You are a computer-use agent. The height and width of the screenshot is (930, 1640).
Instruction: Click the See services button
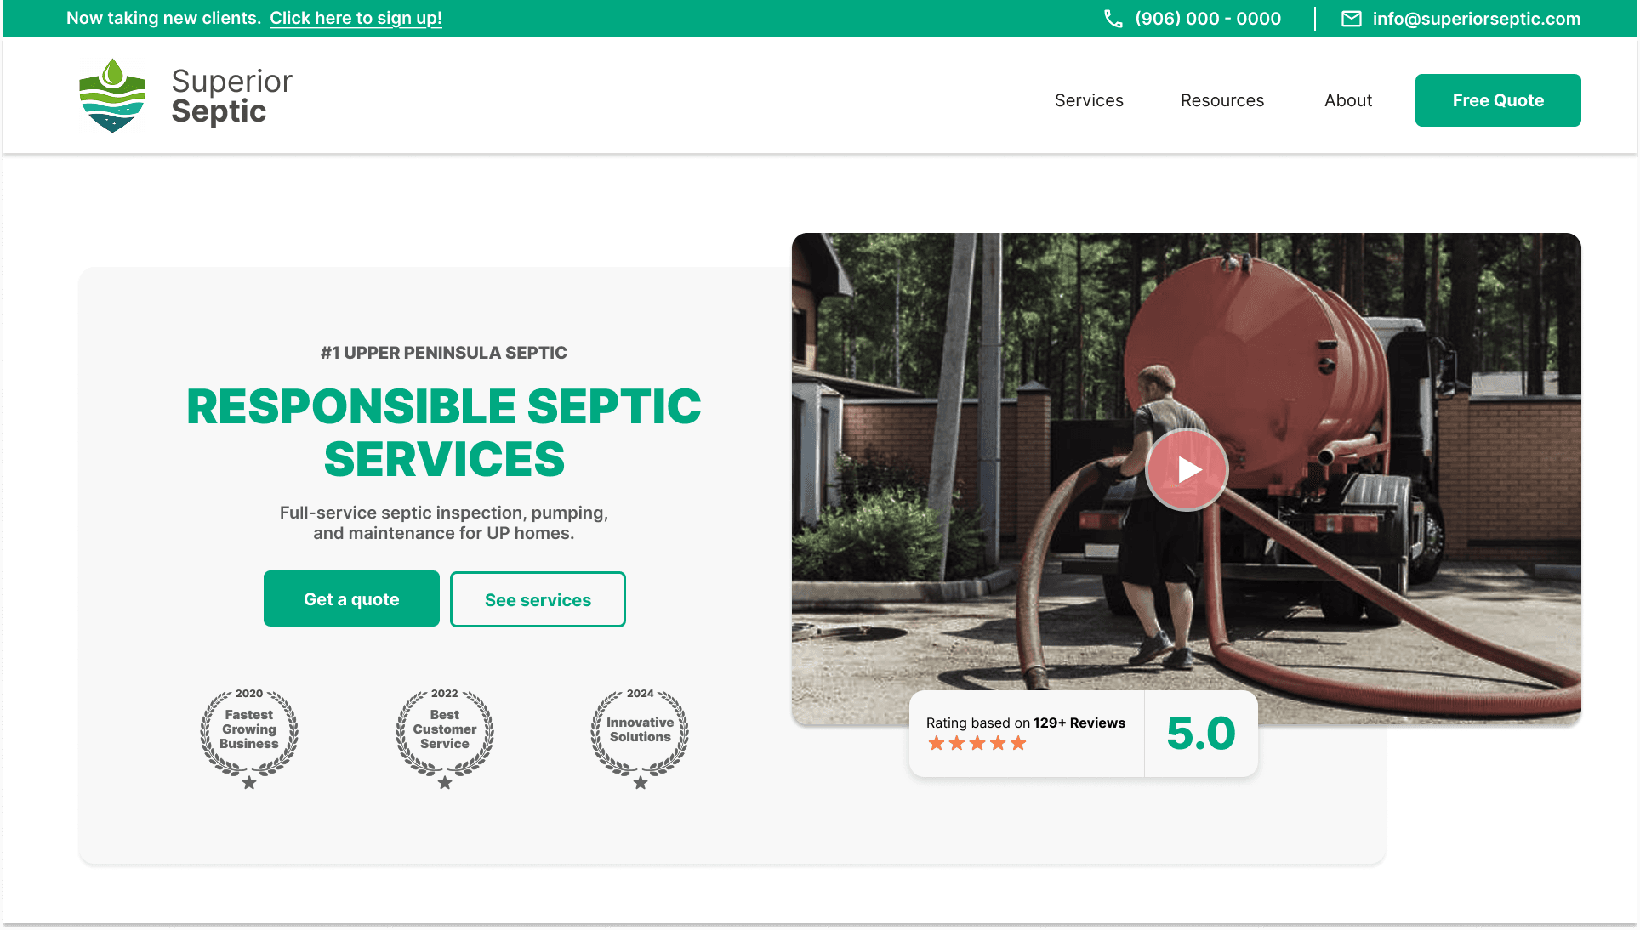coord(538,598)
